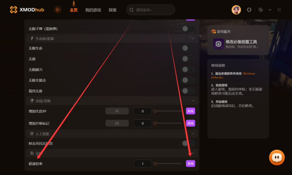Click the XMODhub logo
Viewport: 292px width, 175px height.
27,10
